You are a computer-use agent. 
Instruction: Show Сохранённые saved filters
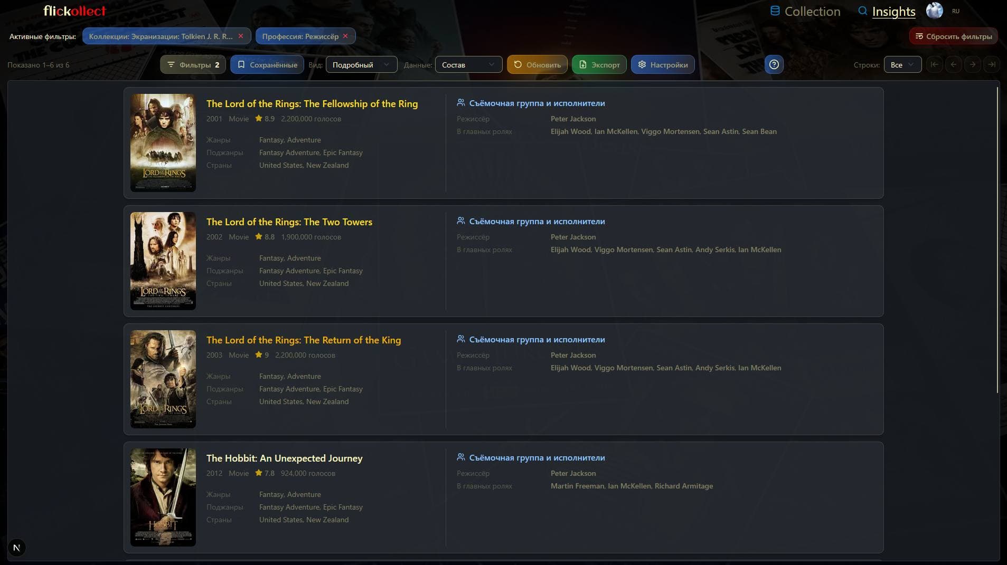(267, 65)
